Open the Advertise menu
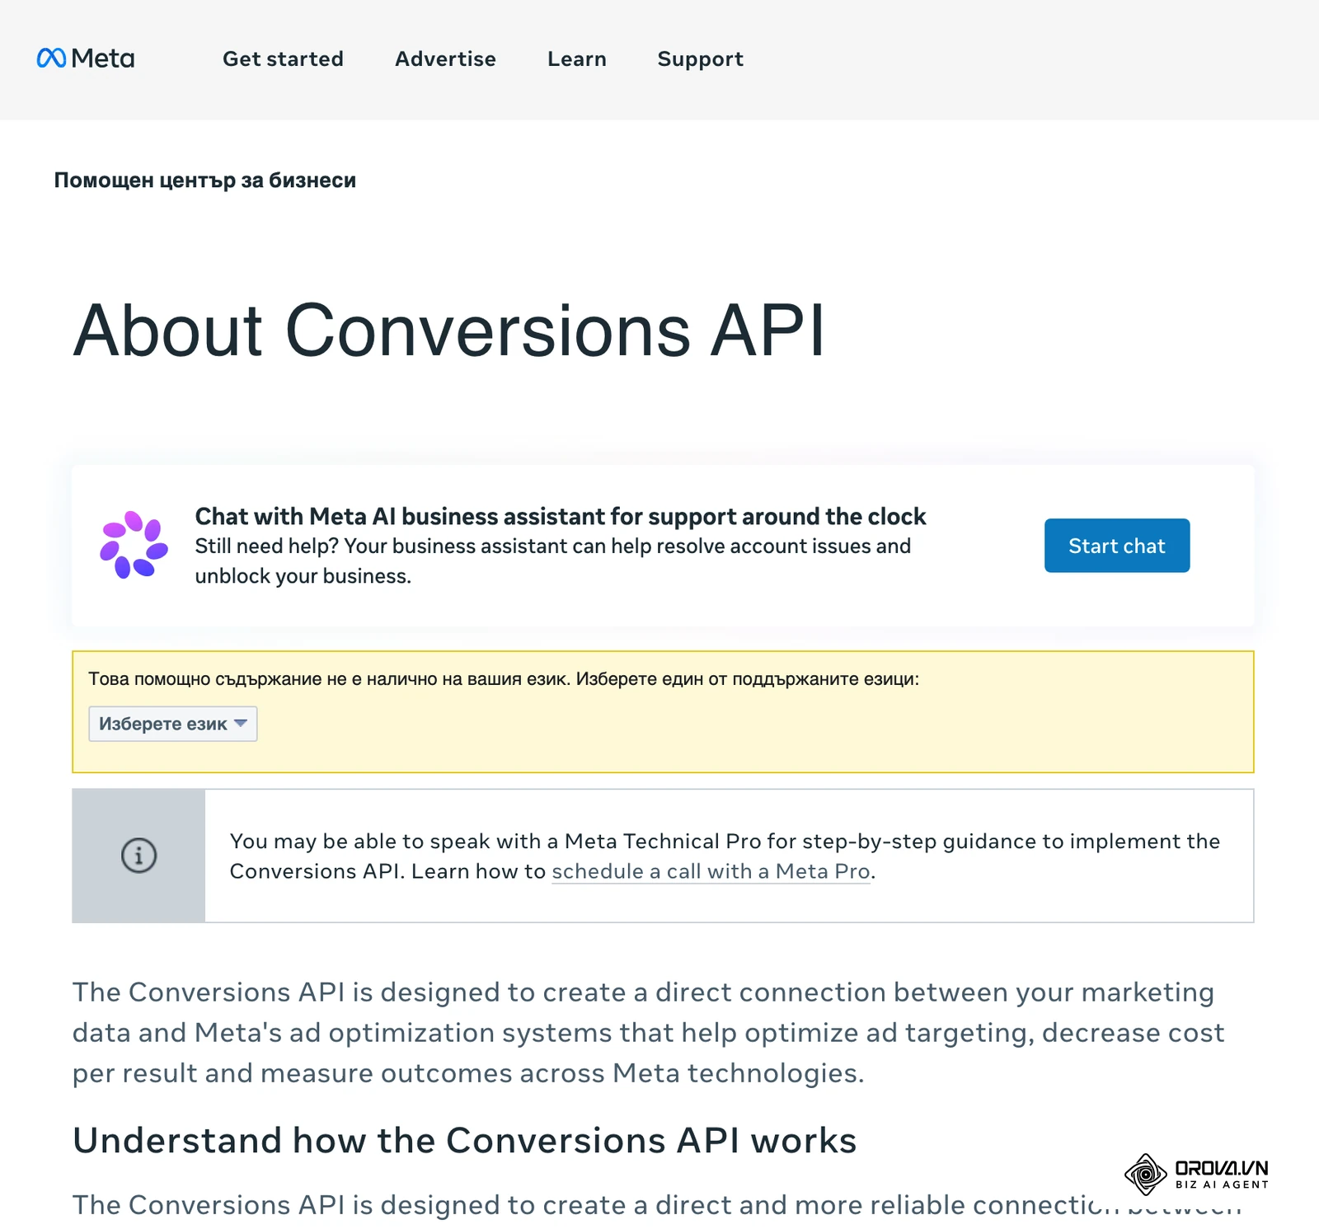 [x=445, y=59]
